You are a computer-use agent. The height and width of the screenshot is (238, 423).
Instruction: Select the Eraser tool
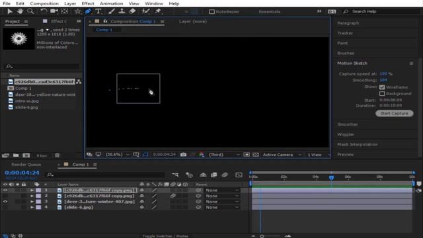pos(132,11)
